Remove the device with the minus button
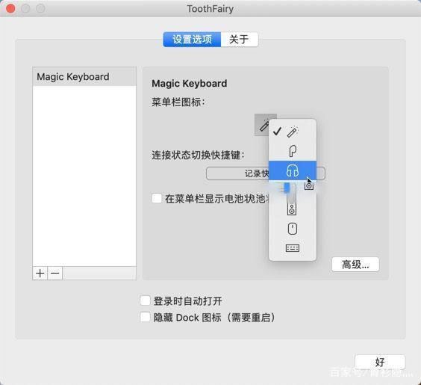 point(55,273)
